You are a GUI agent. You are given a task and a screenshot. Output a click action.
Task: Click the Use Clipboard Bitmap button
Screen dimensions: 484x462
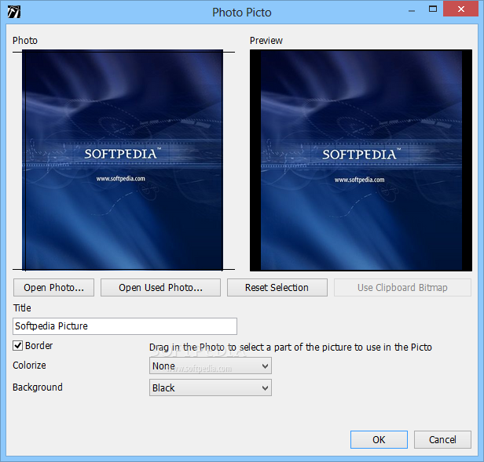pyautogui.click(x=402, y=288)
